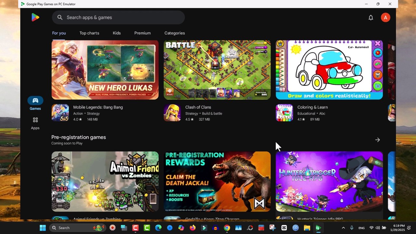The width and height of the screenshot is (416, 234).
Task: Open qBittorrent from taskbar
Action: coord(295,228)
